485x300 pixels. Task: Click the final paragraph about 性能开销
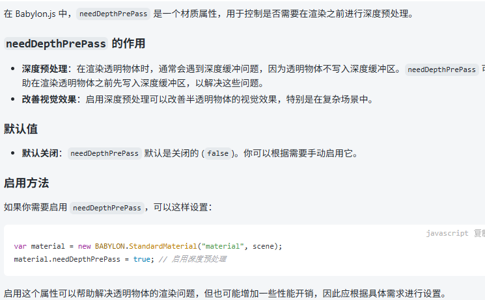tap(225, 294)
